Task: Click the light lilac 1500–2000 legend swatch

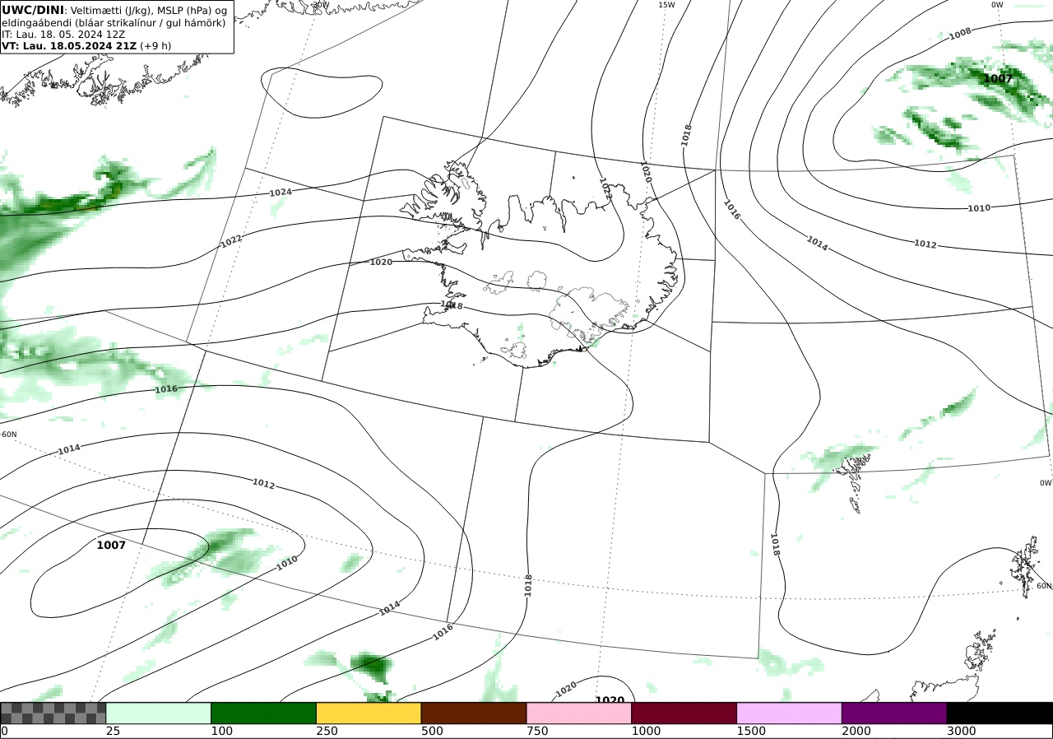Action: tap(790, 713)
